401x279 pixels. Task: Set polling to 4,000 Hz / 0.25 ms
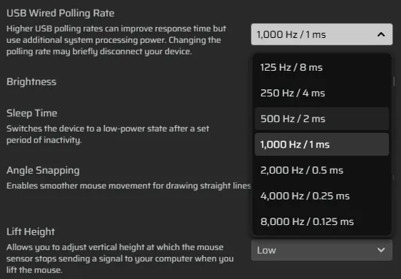(x=322, y=196)
